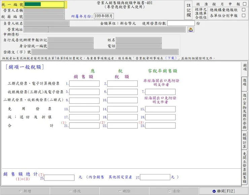The image size is (249, 195).
Task: Click the 身分證統一編號 field
Action: (x=71, y=46)
